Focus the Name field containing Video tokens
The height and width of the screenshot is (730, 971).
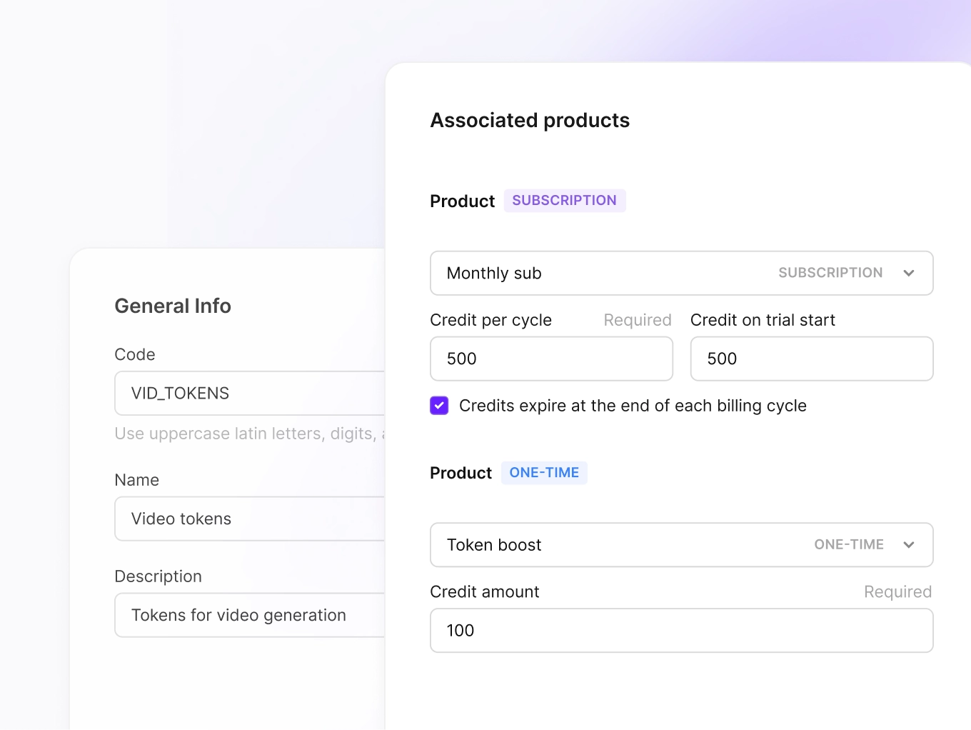(x=250, y=519)
